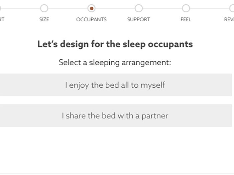Select the FEEL step circle
Screen dimensions: 234x175
pos(186,8)
